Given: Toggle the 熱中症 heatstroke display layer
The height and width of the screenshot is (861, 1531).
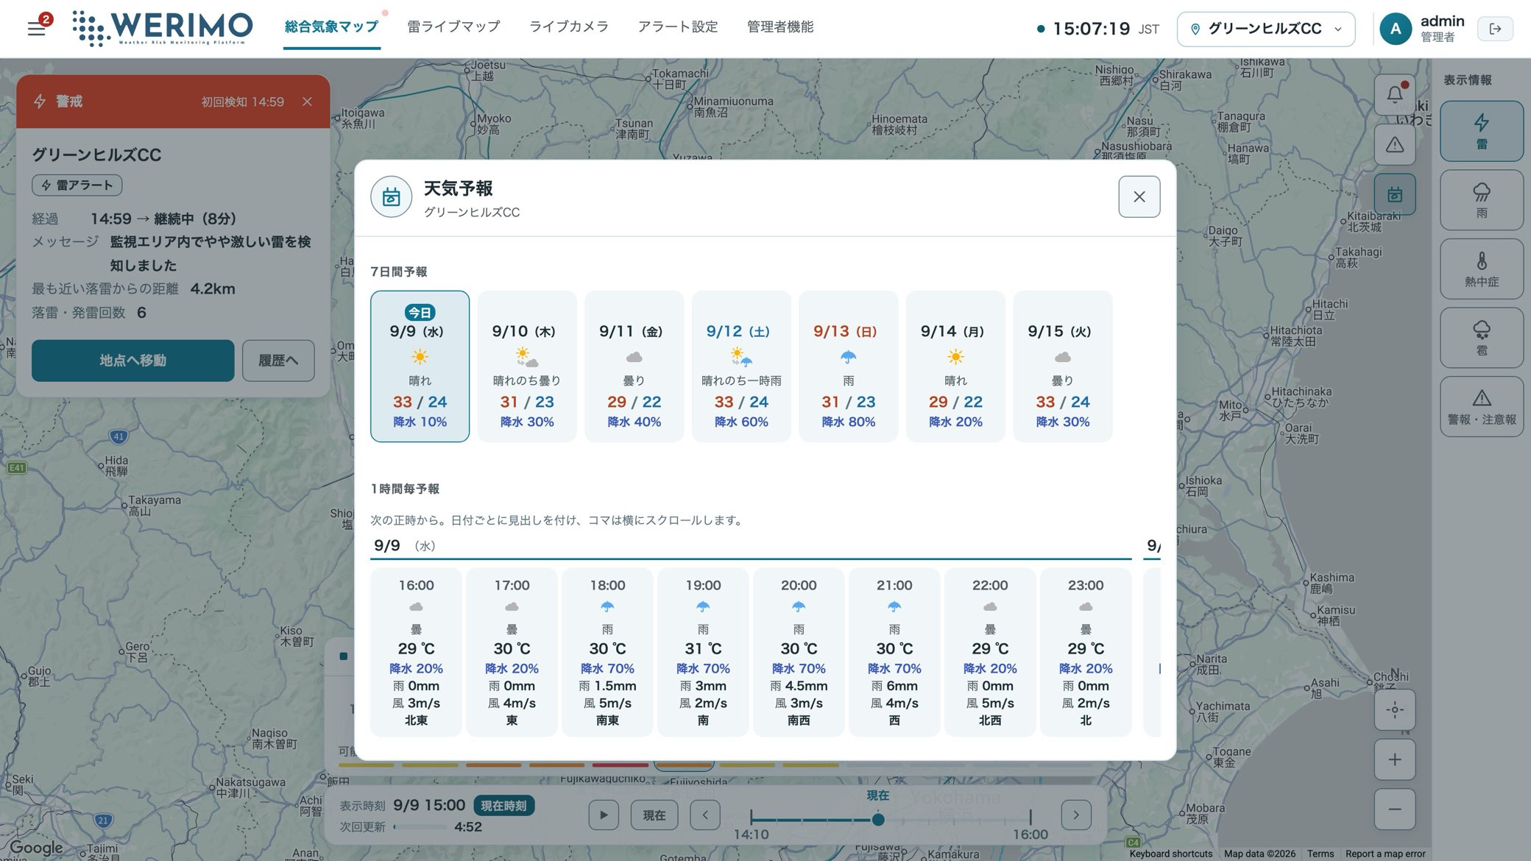Looking at the screenshot, I should (x=1482, y=269).
